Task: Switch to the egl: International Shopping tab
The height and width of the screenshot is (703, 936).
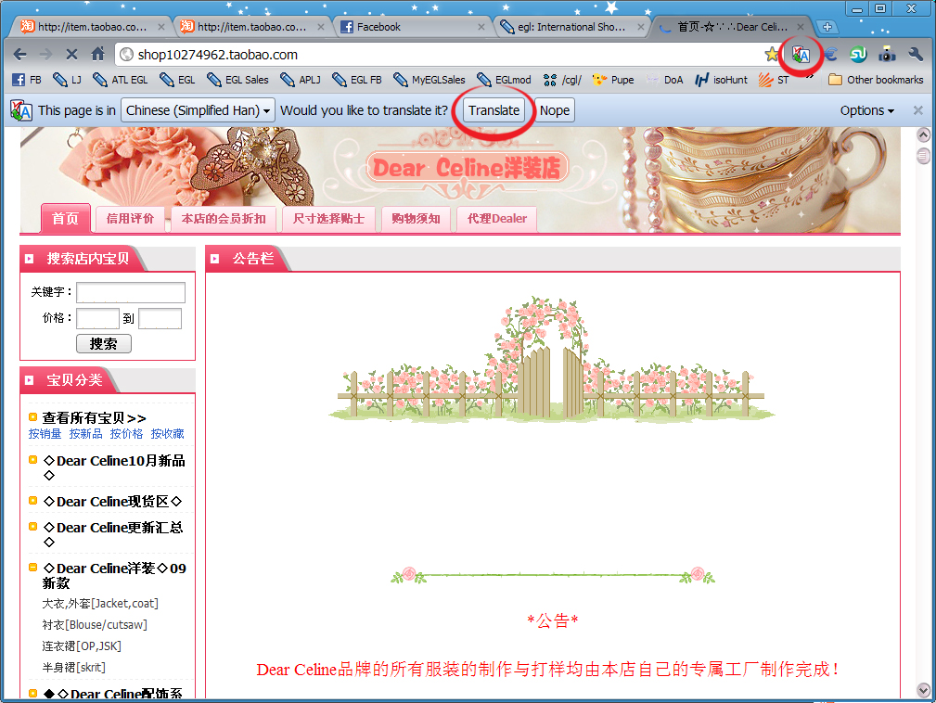Action: [x=571, y=27]
